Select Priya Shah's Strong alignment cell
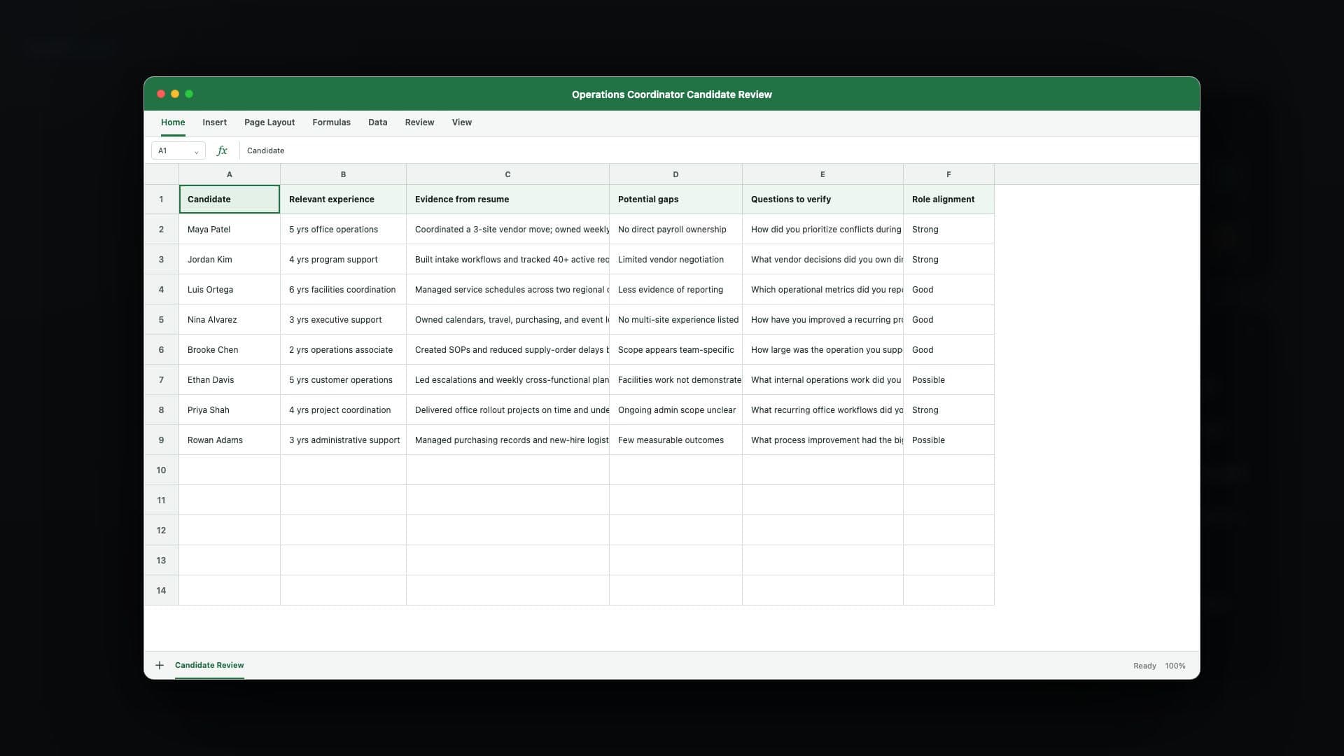Screen dimensions: 1344x756 [948, 410]
